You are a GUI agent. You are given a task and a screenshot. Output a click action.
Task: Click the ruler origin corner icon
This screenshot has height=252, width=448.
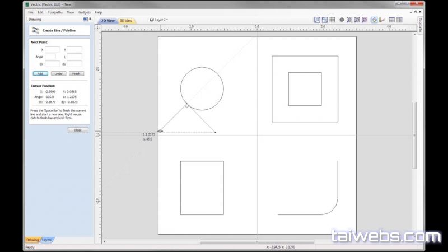pyautogui.click(x=99, y=26)
